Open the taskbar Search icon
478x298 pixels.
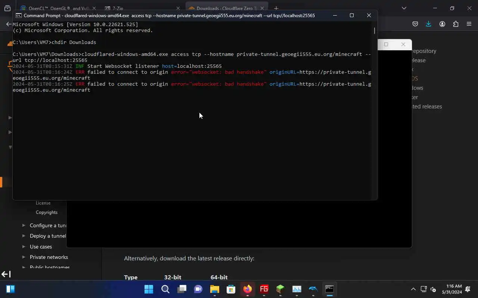(165, 289)
